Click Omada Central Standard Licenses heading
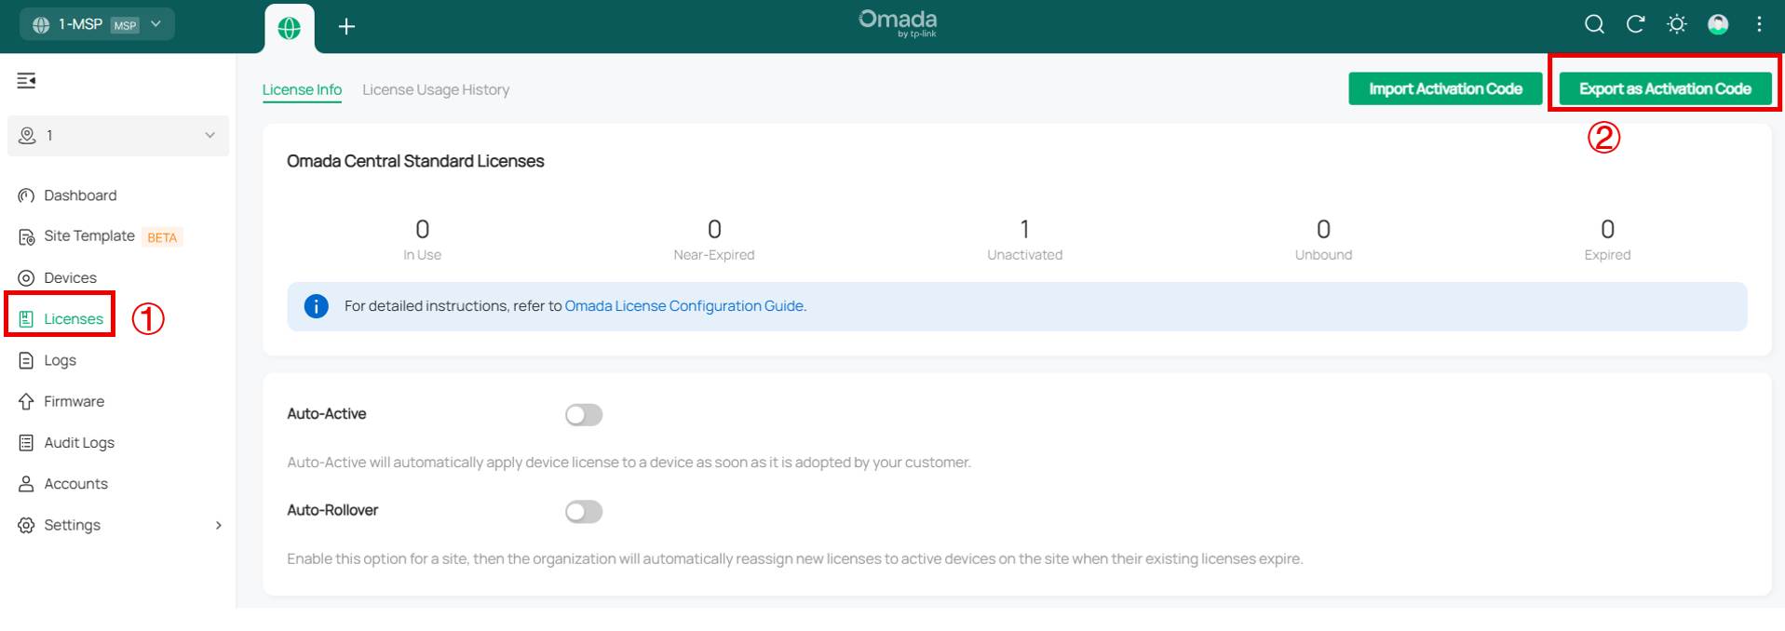The height and width of the screenshot is (631, 1785). [x=415, y=161]
